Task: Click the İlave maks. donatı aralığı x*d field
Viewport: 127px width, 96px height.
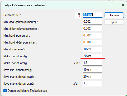Action: pyautogui.click(x=92, y=83)
